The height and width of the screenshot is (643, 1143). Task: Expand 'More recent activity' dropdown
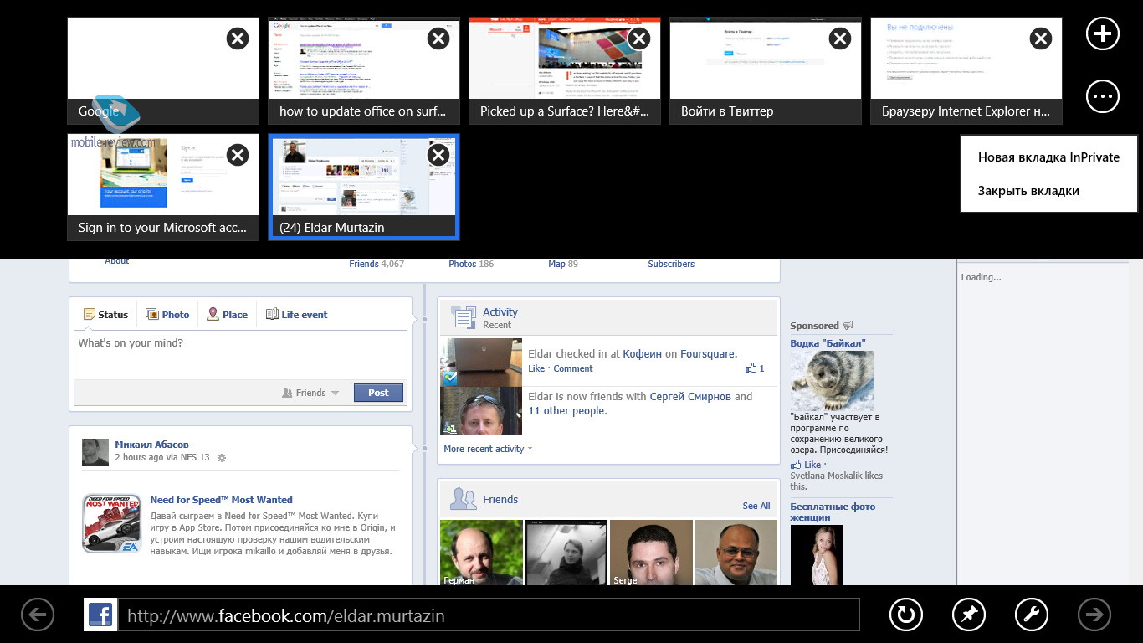point(488,449)
